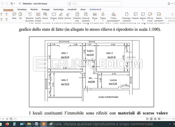Select the Callout annotation tool
The height and width of the screenshot is (127, 175).
coord(45,16)
